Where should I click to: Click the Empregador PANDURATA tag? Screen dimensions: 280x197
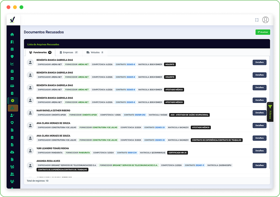[50, 153]
